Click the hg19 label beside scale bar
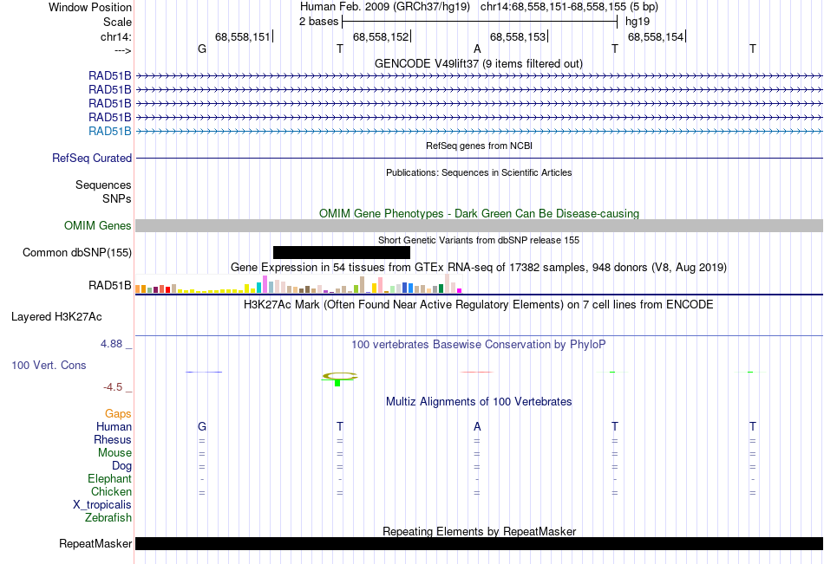The height and width of the screenshot is (564, 824). point(638,22)
